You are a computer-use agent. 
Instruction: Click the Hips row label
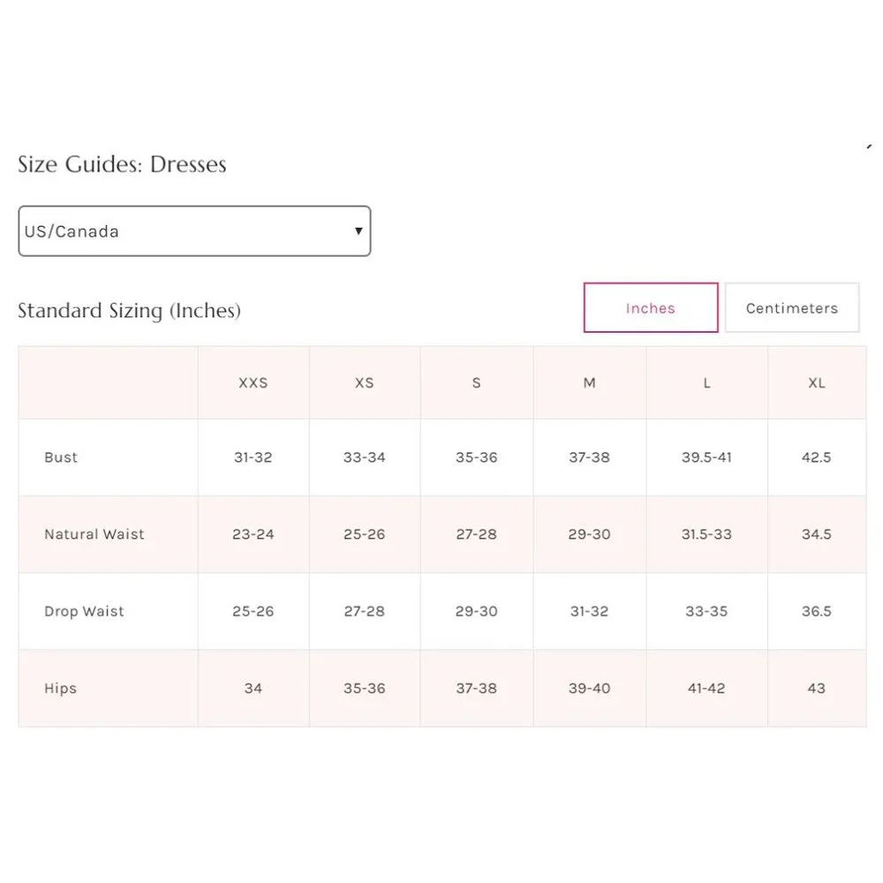point(59,689)
